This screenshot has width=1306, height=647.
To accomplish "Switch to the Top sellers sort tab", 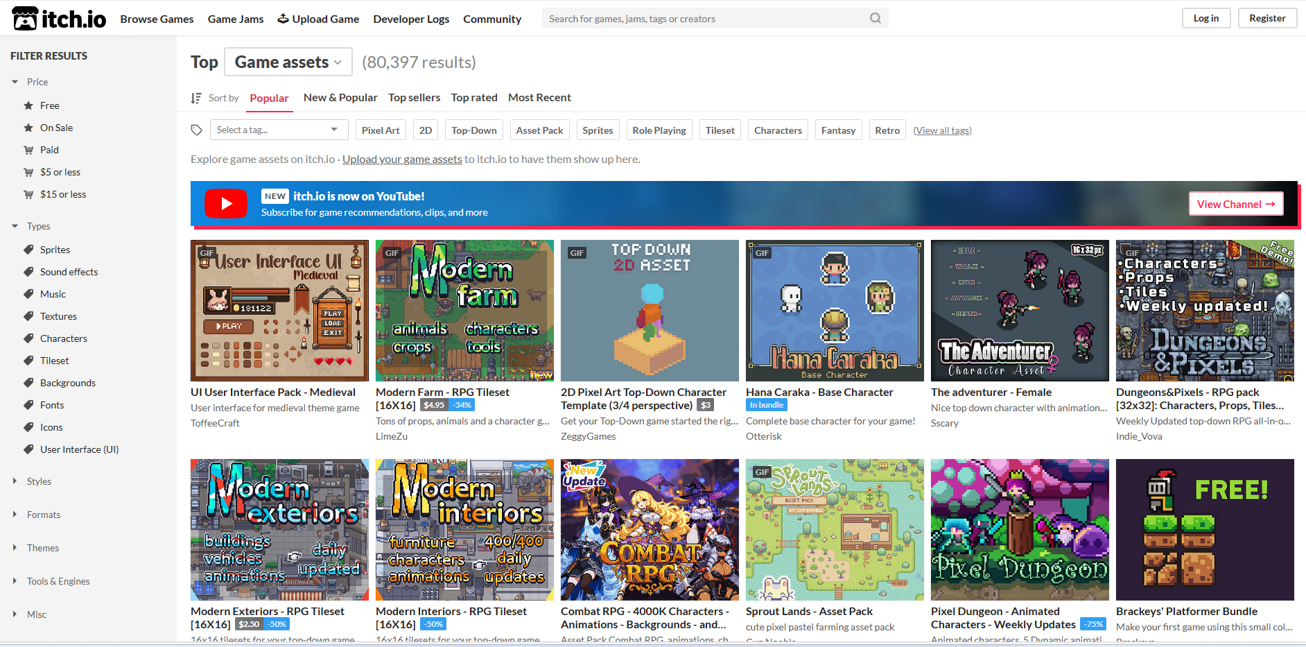I will 415,98.
